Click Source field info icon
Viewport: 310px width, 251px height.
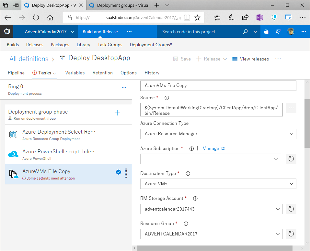click(x=167, y=98)
